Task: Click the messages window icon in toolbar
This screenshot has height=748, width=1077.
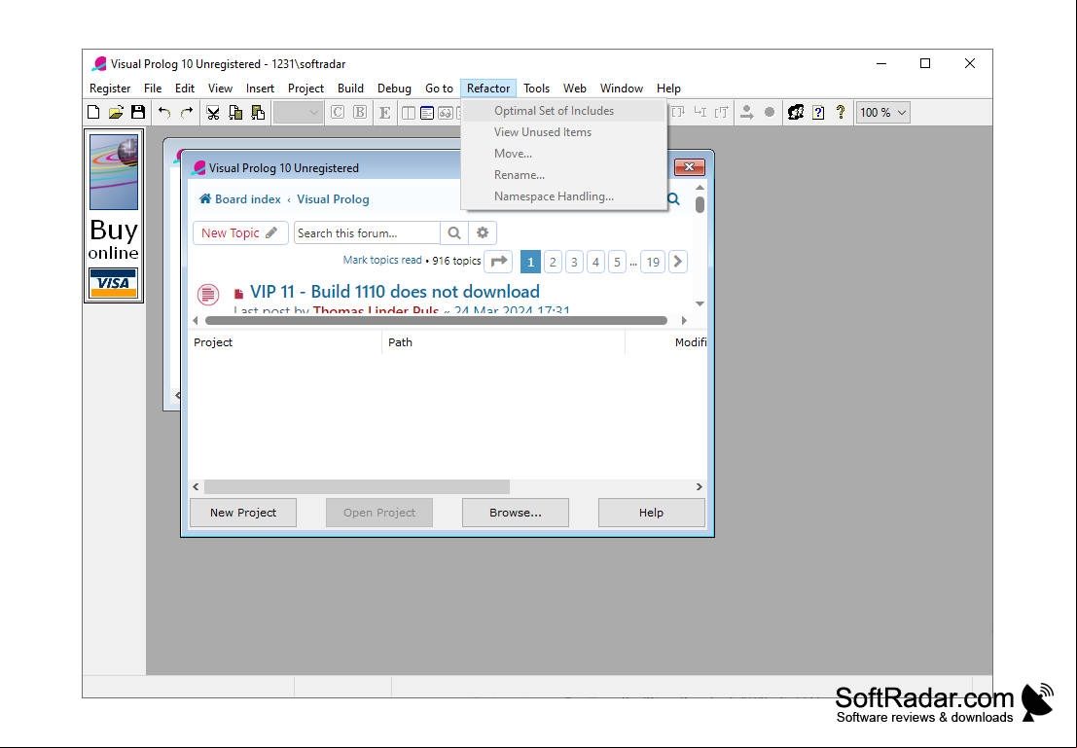Action: [x=426, y=112]
